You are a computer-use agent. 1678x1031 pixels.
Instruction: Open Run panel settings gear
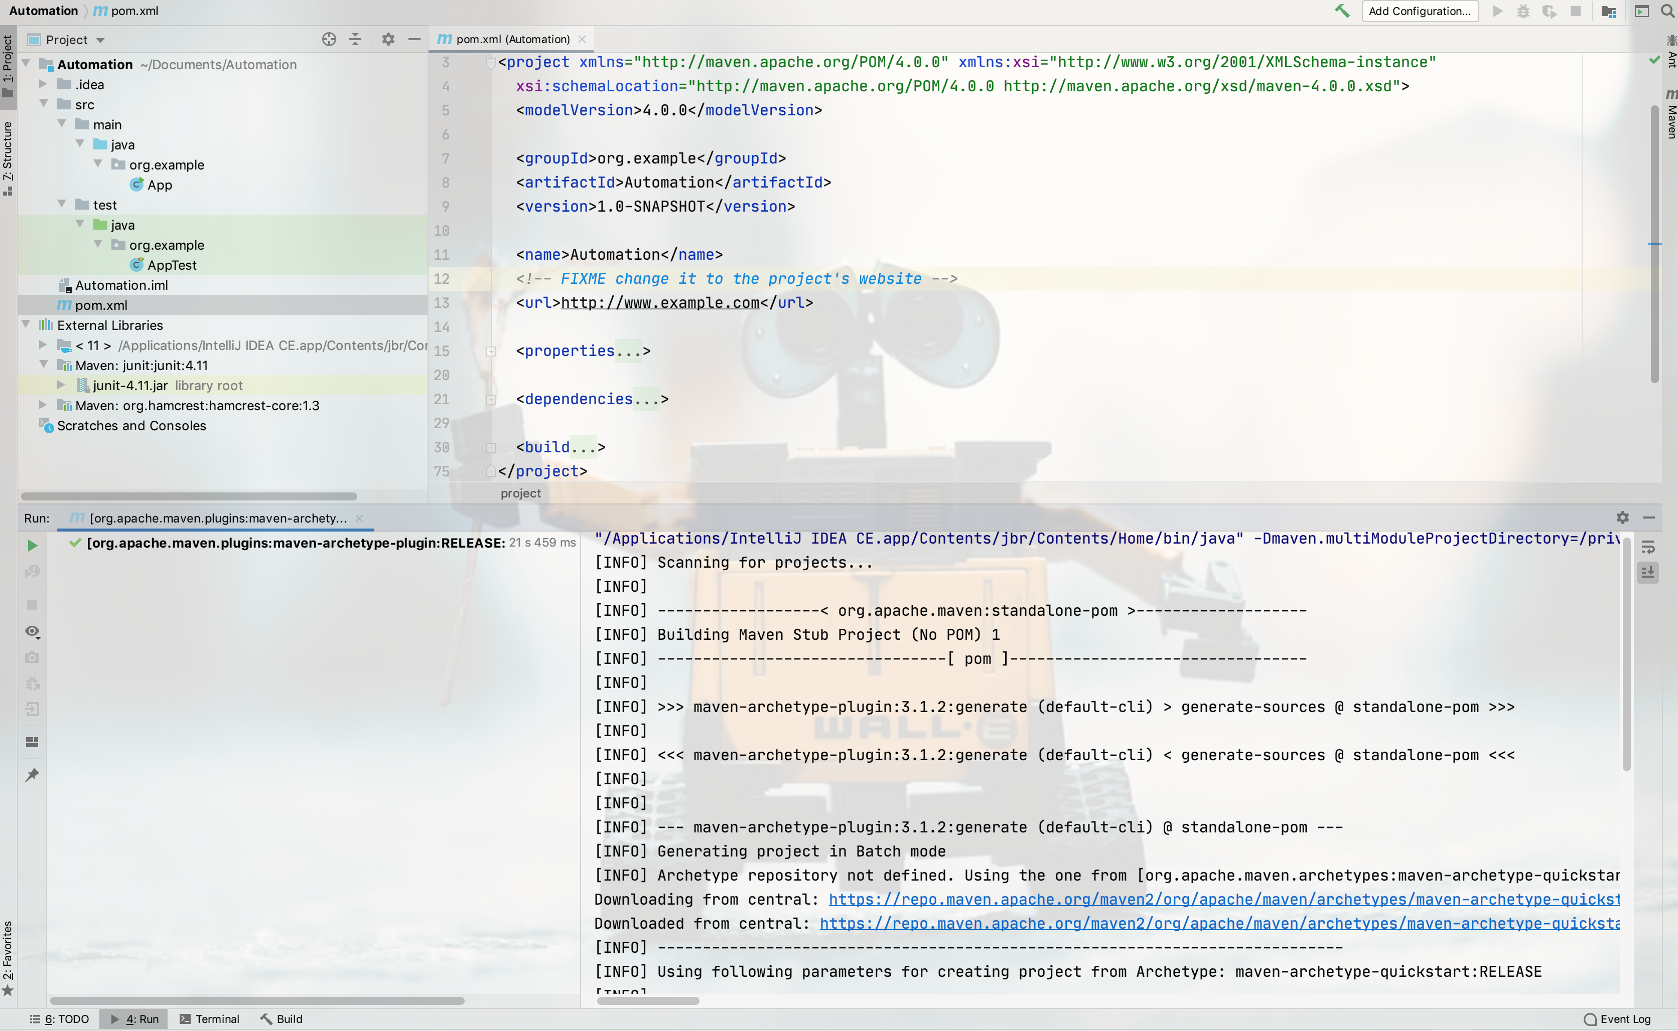click(x=1623, y=518)
